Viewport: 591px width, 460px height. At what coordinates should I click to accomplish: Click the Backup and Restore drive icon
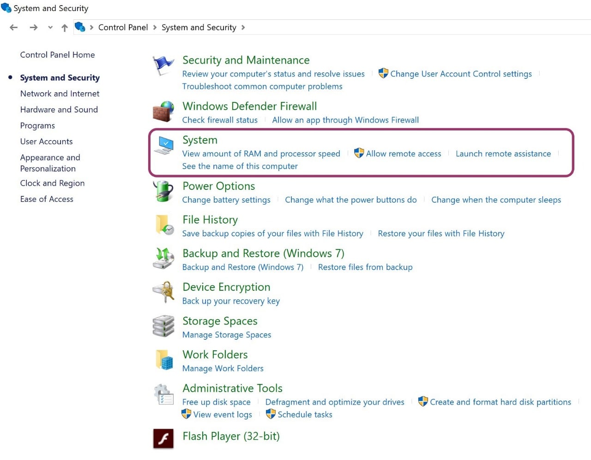click(163, 259)
